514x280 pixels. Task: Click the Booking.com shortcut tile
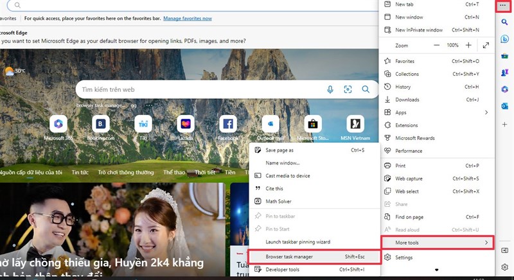[101, 123]
